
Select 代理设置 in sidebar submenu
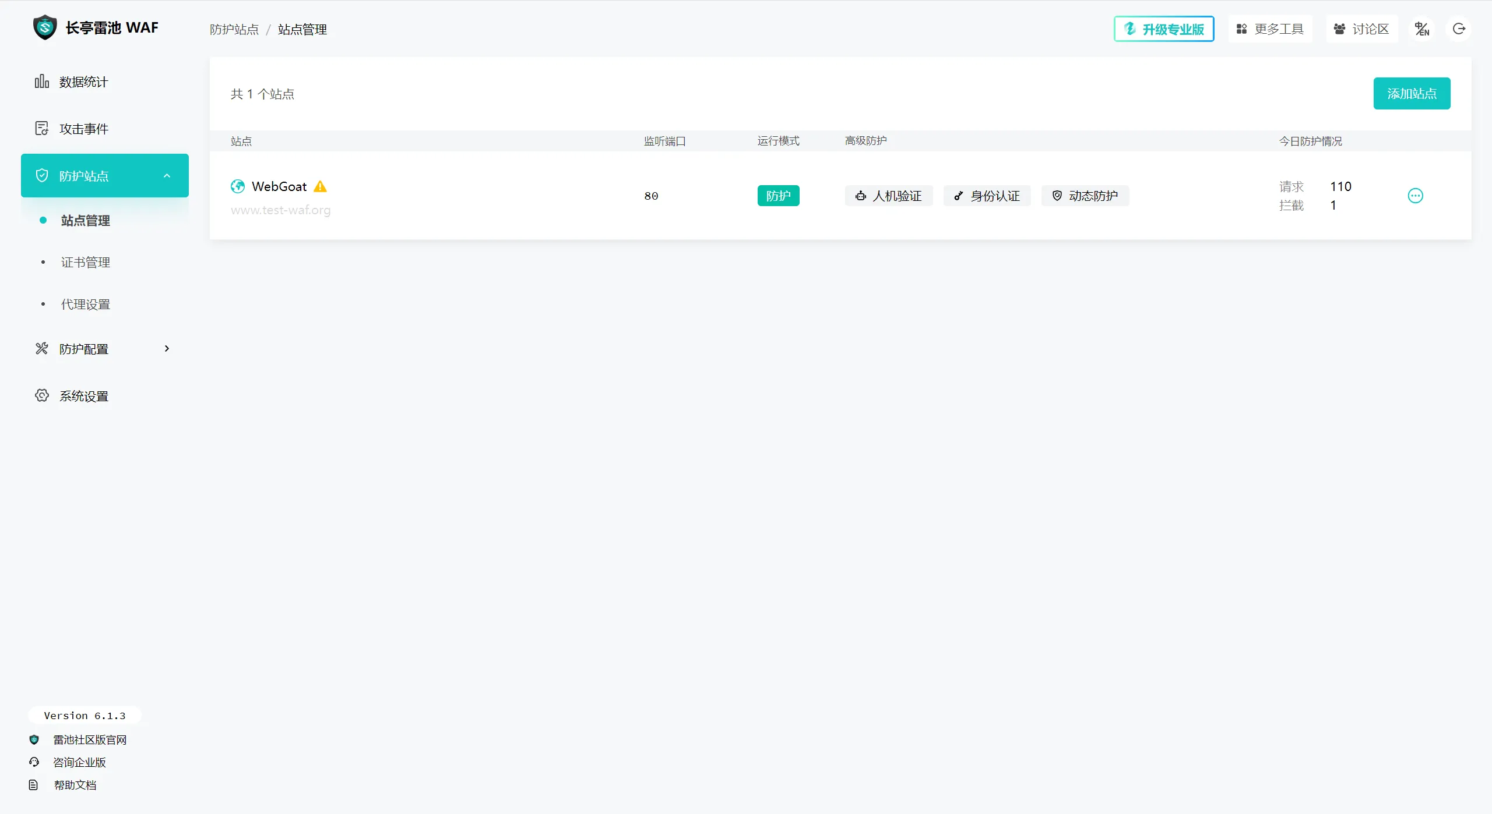pyautogui.click(x=86, y=305)
